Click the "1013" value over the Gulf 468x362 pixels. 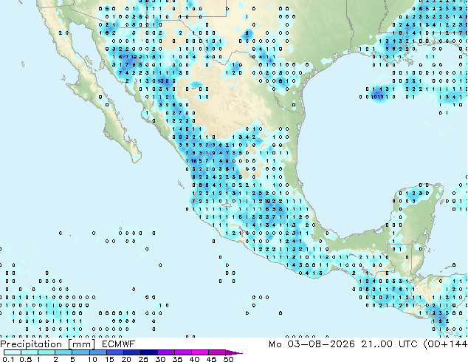376,97
